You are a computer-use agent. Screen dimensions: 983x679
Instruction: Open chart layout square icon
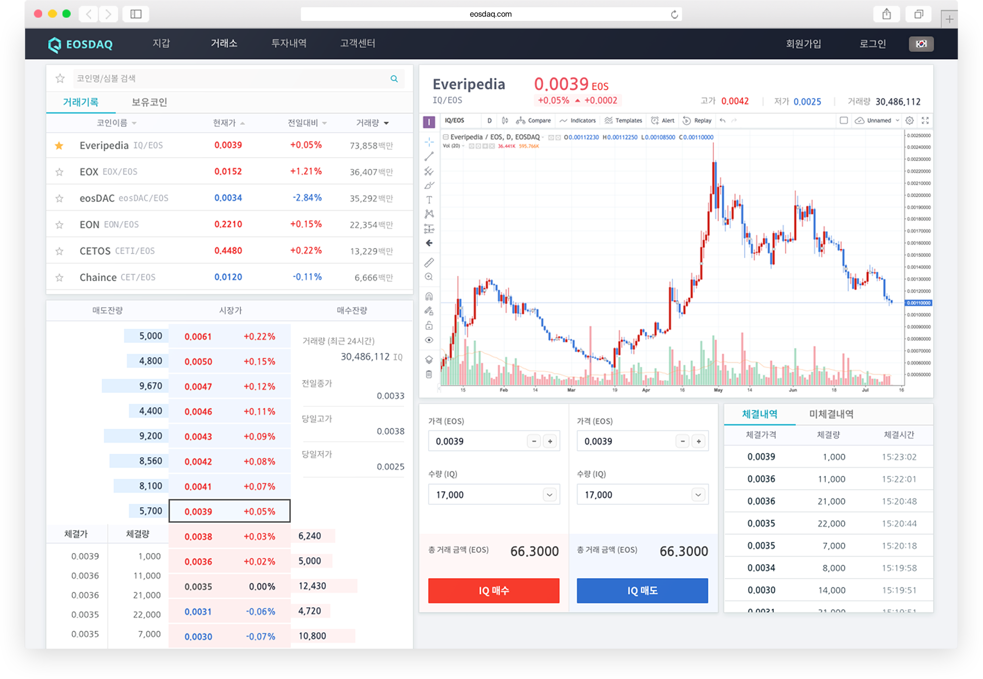click(844, 121)
